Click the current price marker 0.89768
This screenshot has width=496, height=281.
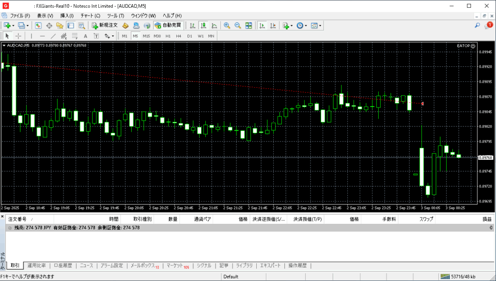pyautogui.click(x=485, y=157)
